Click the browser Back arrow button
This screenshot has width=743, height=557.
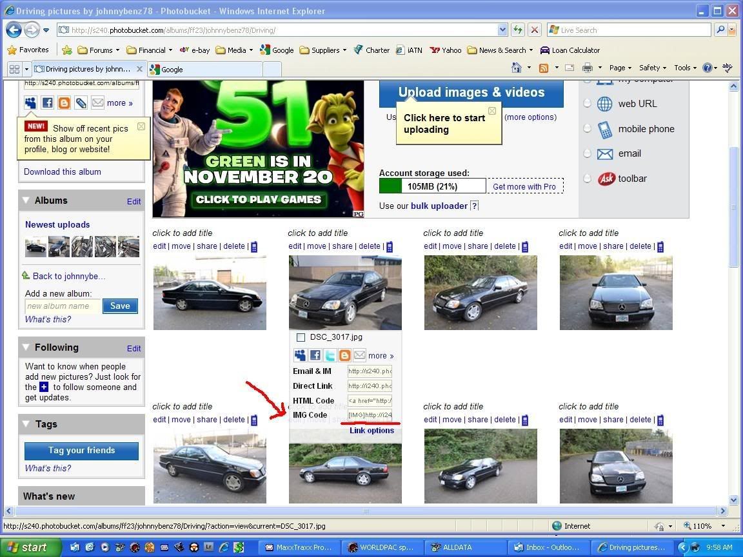pos(14,30)
